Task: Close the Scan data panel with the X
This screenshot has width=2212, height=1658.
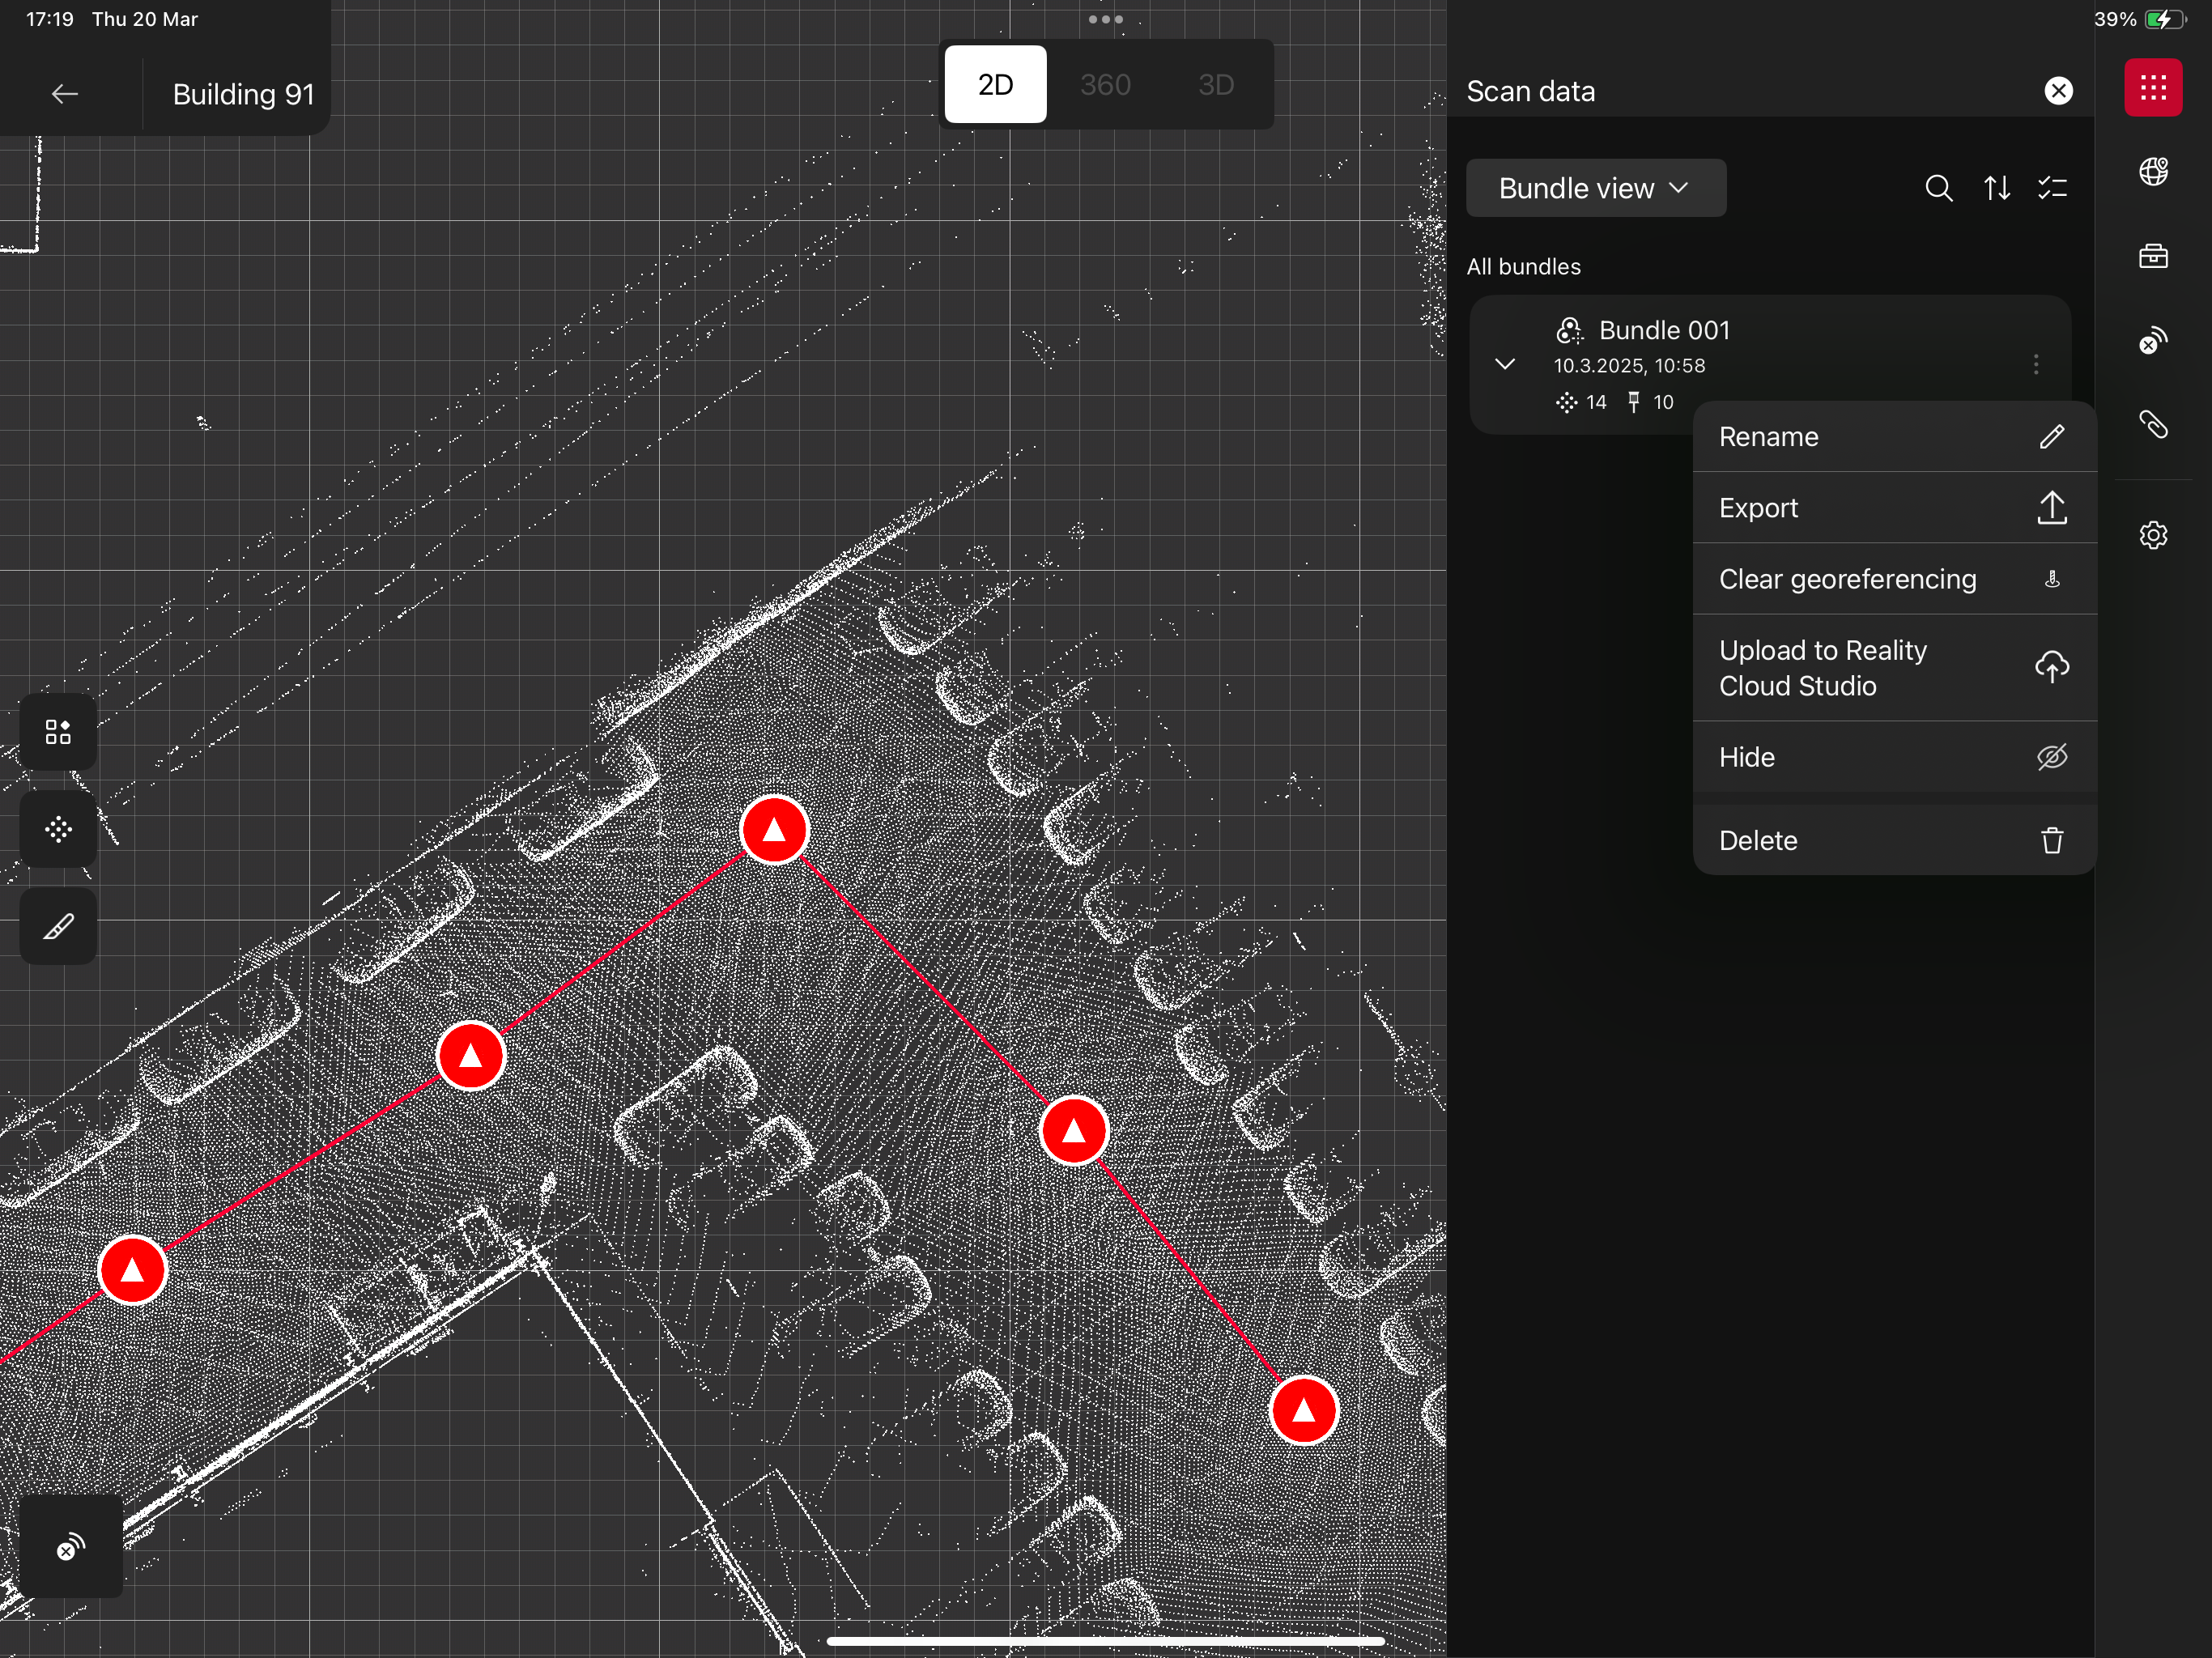Action: (2058, 90)
